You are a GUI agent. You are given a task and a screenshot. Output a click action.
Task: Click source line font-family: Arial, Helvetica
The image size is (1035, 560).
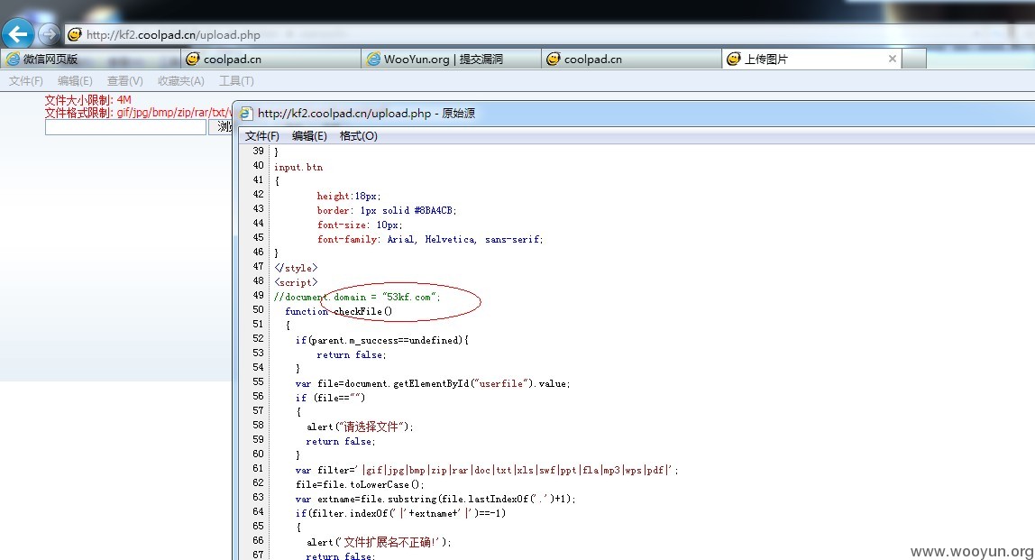[430, 239]
